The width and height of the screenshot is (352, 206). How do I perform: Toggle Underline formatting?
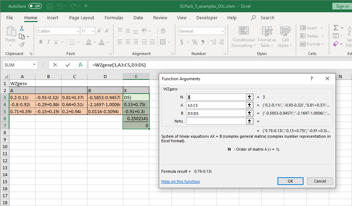point(56,42)
